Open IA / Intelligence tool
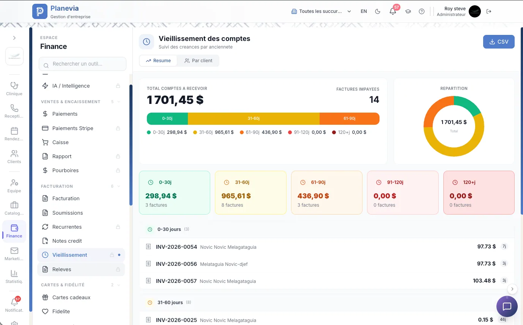 point(81,86)
